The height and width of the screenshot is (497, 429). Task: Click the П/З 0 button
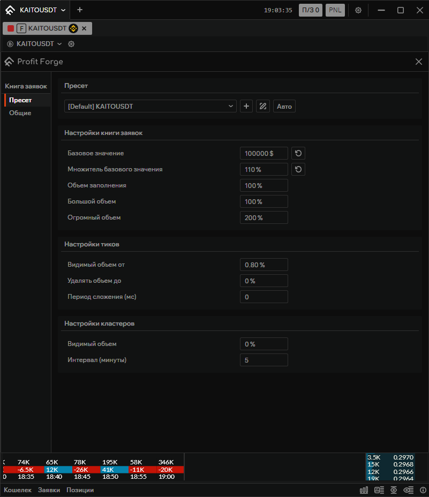311,10
